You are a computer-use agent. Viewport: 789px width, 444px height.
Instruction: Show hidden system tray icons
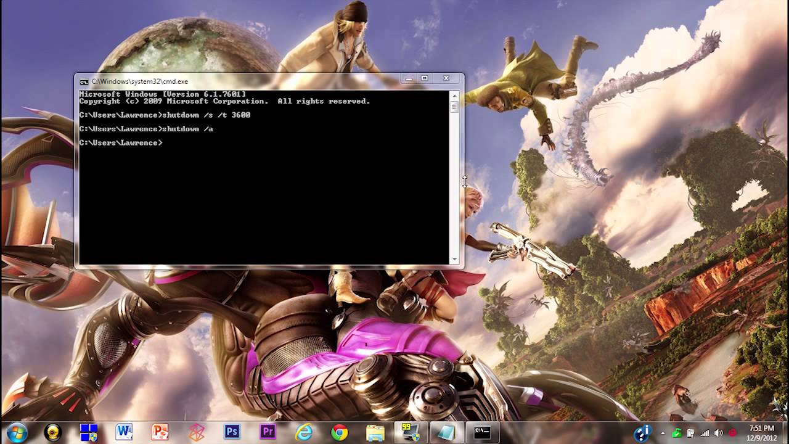point(663,433)
